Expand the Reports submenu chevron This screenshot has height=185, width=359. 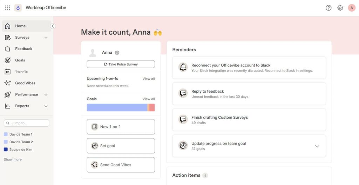(46, 106)
